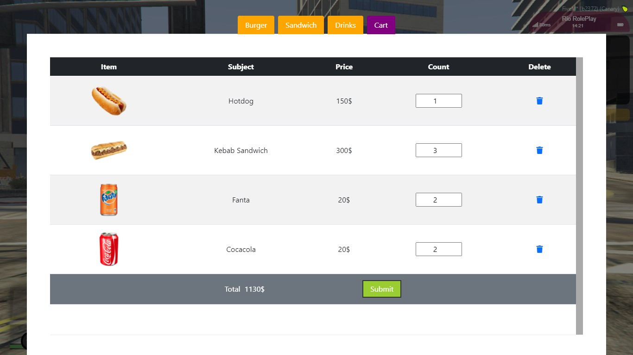Click the Rio RolePlay server status widget
The height and width of the screenshot is (355, 633).
click(x=579, y=22)
